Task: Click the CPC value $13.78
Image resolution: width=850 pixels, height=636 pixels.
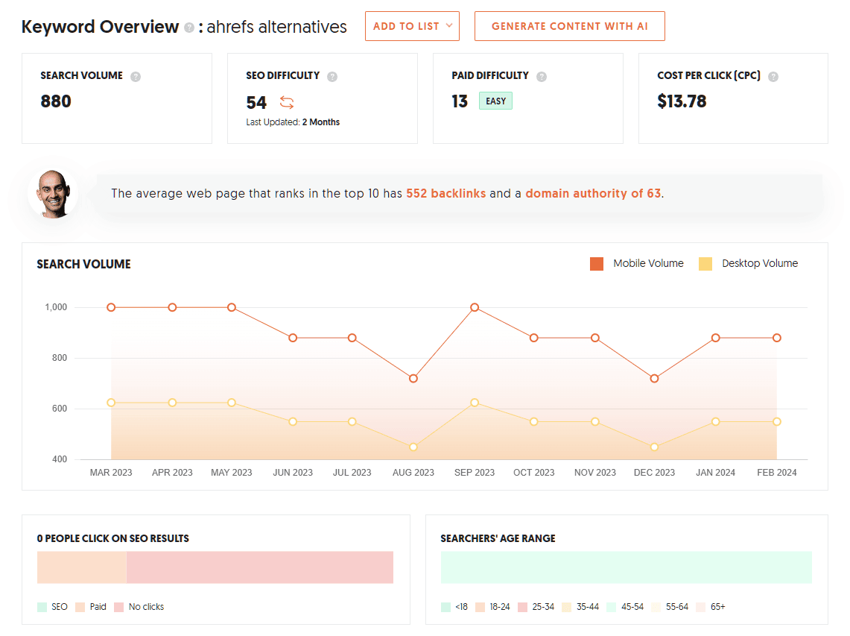Action: 682,101
